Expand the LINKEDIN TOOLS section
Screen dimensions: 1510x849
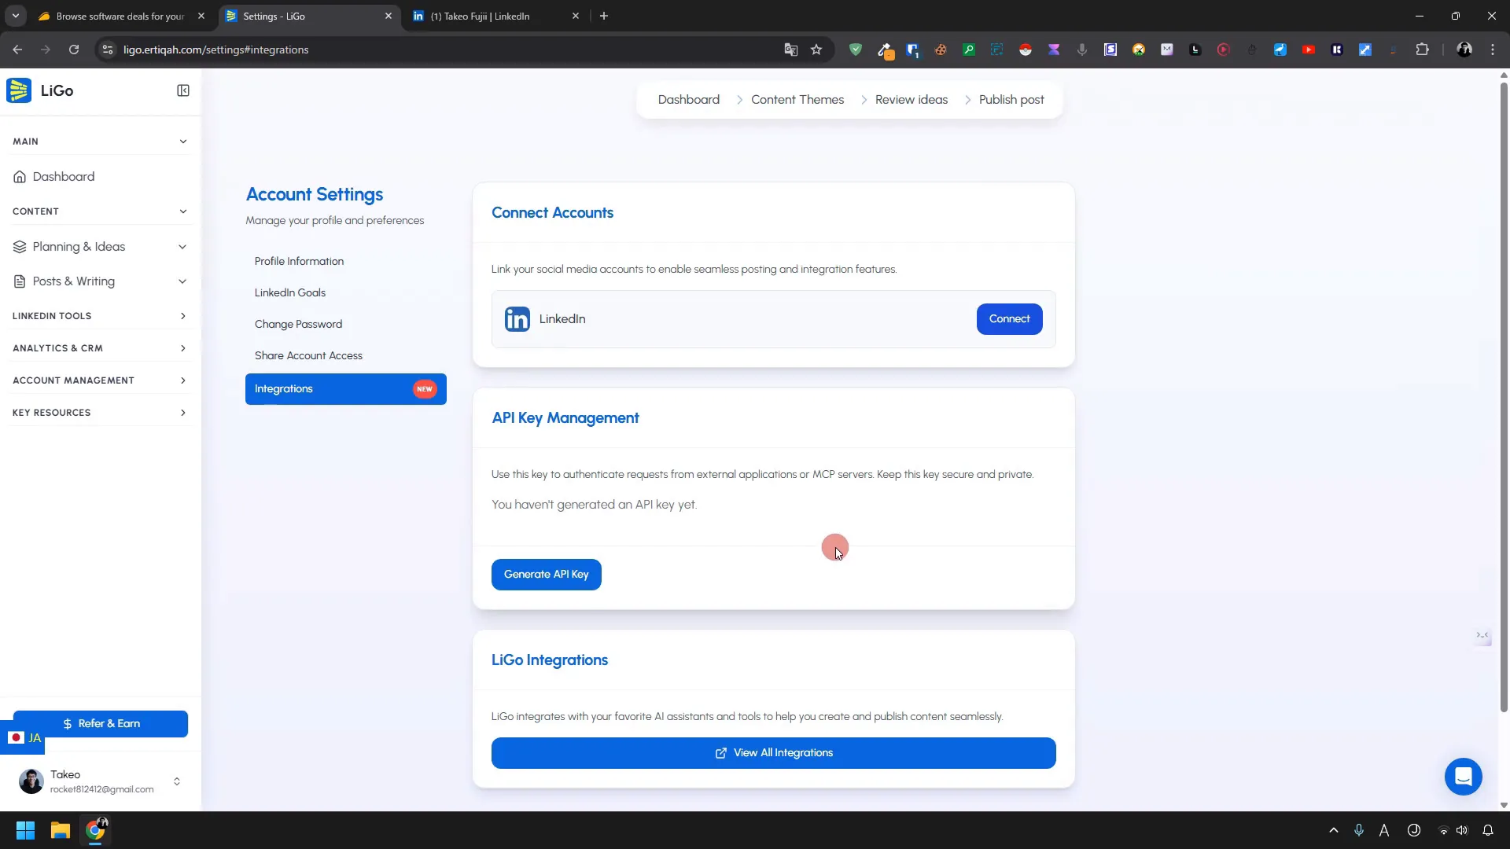(x=100, y=316)
